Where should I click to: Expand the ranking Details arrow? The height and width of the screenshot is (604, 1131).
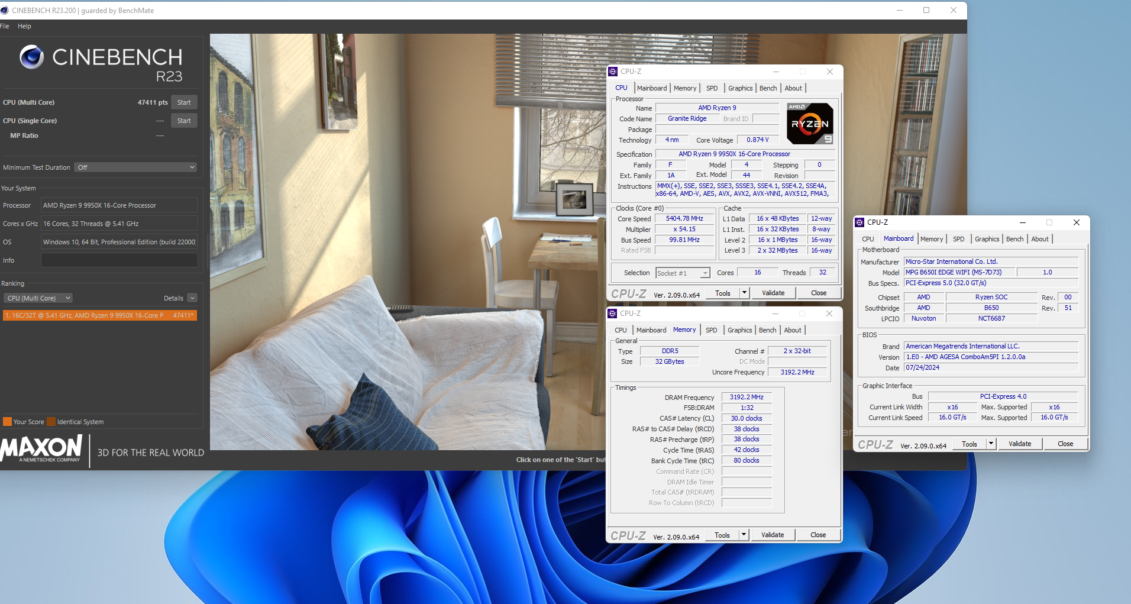[192, 298]
